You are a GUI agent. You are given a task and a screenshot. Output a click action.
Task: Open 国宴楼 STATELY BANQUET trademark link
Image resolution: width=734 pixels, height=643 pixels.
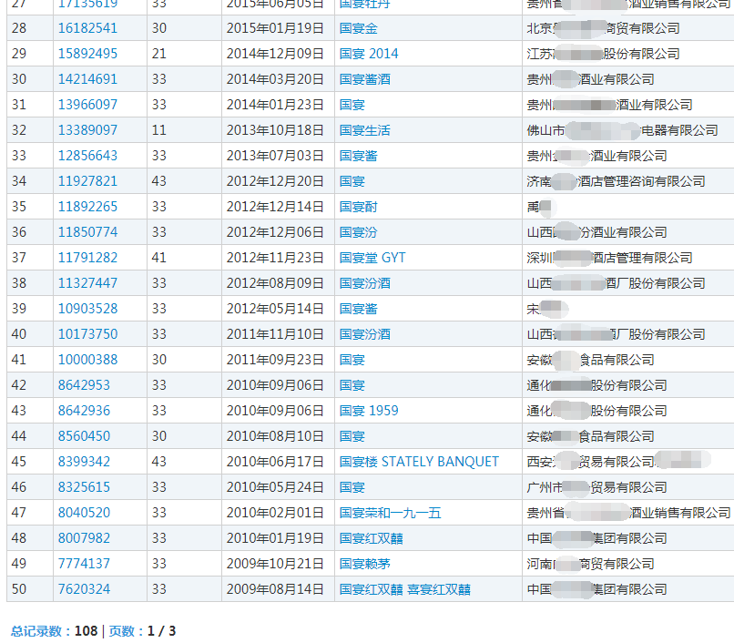(418, 462)
